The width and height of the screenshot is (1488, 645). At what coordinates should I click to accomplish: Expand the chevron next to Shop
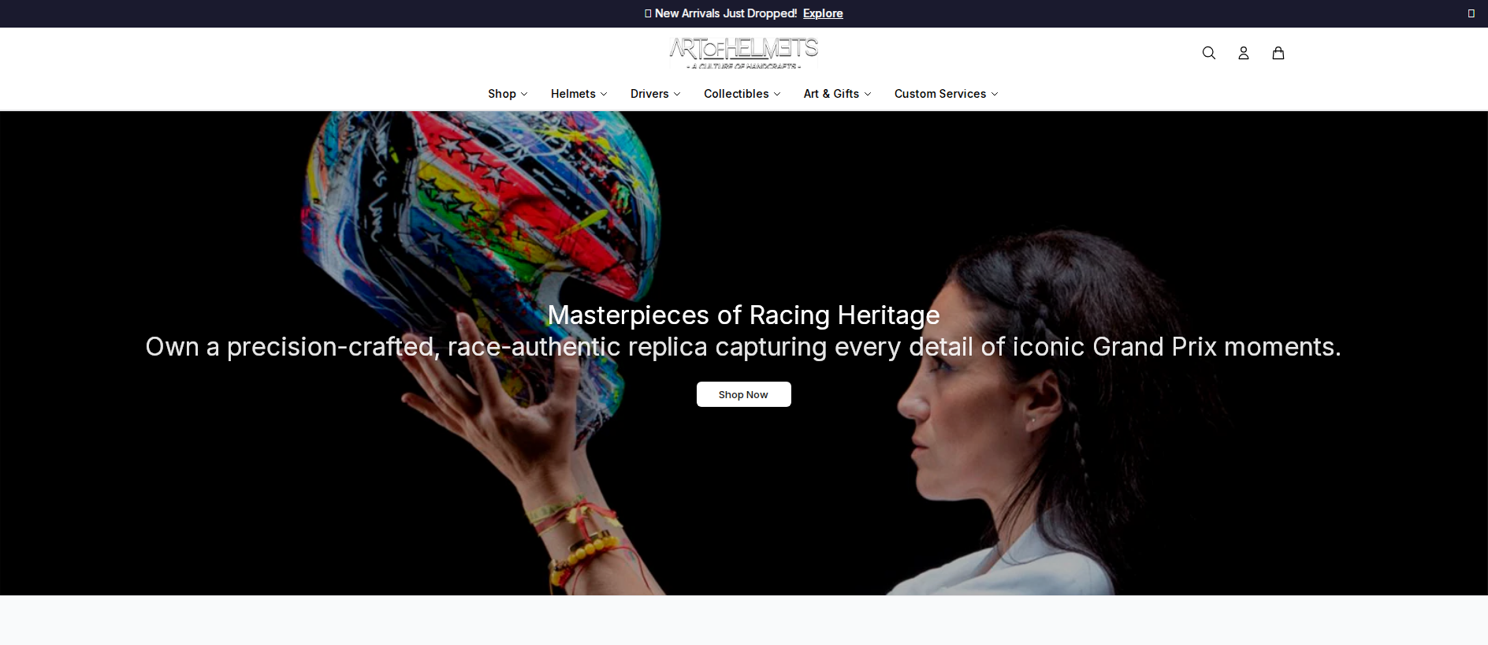pos(524,94)
